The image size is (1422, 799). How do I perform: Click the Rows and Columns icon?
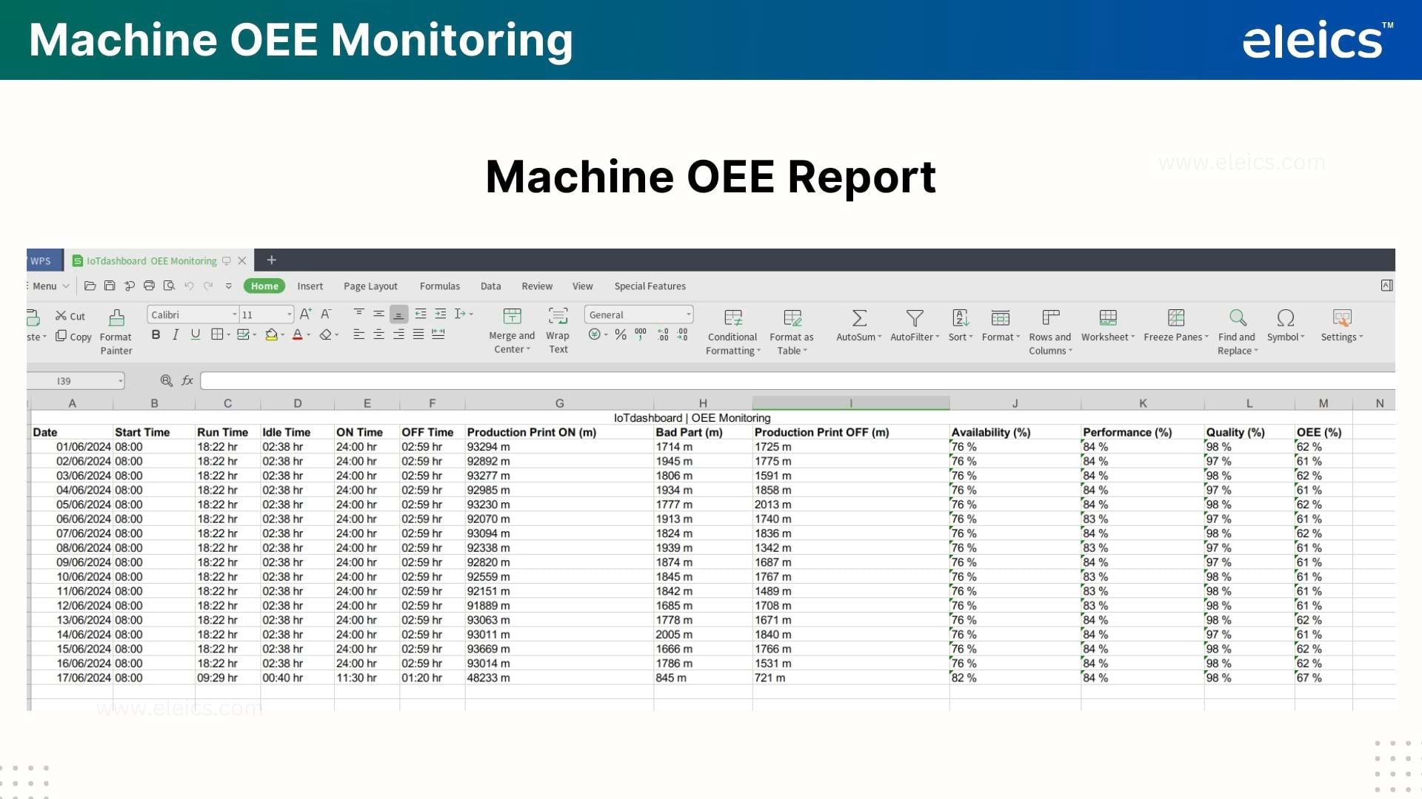pyautogui.click(x=1050, y=318)
